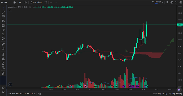This screenshot has width=183, height=96.
Task: Select the 5Y time range
Action: click(x=28, y=94)
